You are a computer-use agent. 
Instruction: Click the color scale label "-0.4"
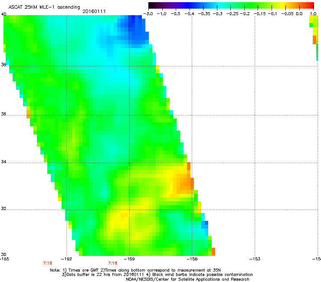click(x=190, y=14)
